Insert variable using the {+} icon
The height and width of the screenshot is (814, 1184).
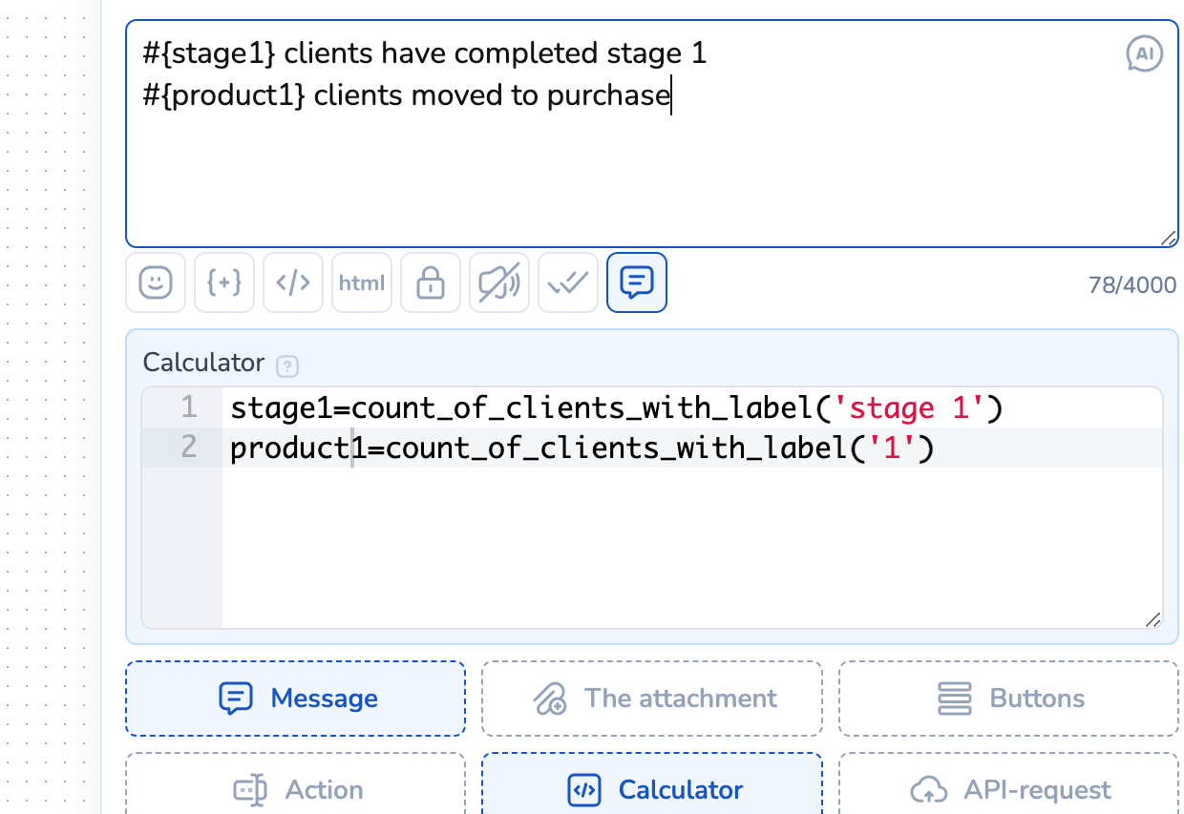[x=224, y=282]
